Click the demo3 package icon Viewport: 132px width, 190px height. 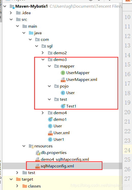50,59
